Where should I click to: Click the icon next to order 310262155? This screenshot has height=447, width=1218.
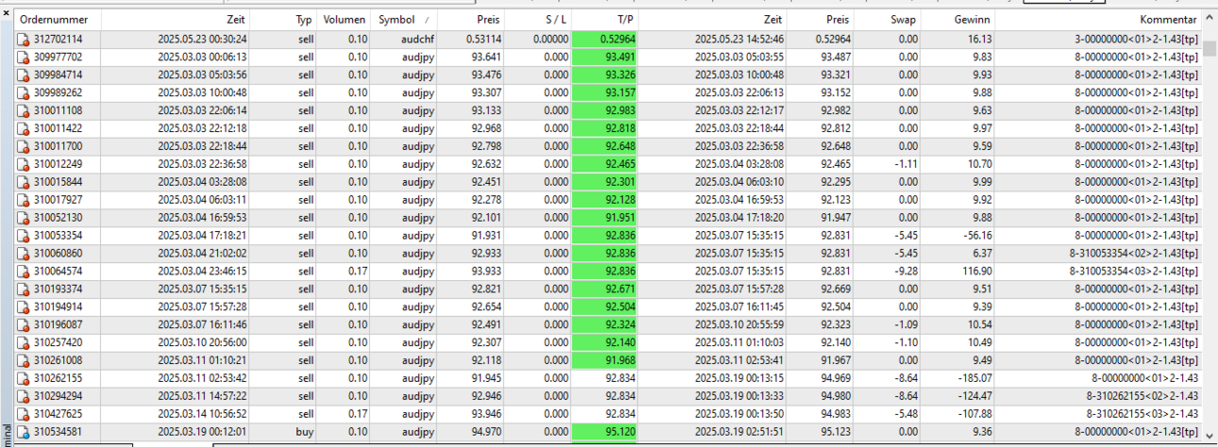pos(24,378)
